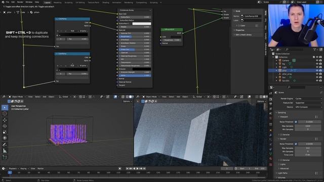The width and height of the screenshot is (324, 182).
Task: Open editor type icon of left 3D viewport
Action: (4, 97)
